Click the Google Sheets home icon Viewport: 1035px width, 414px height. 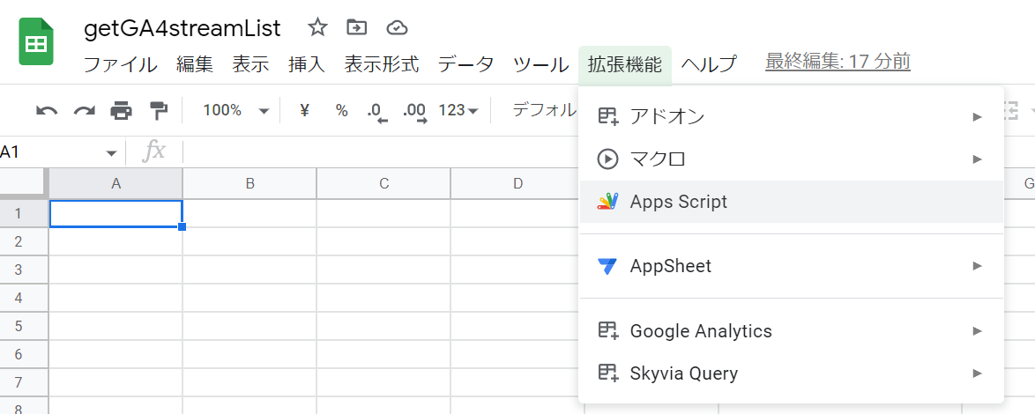pyautogui.click(x=36, y=43)
